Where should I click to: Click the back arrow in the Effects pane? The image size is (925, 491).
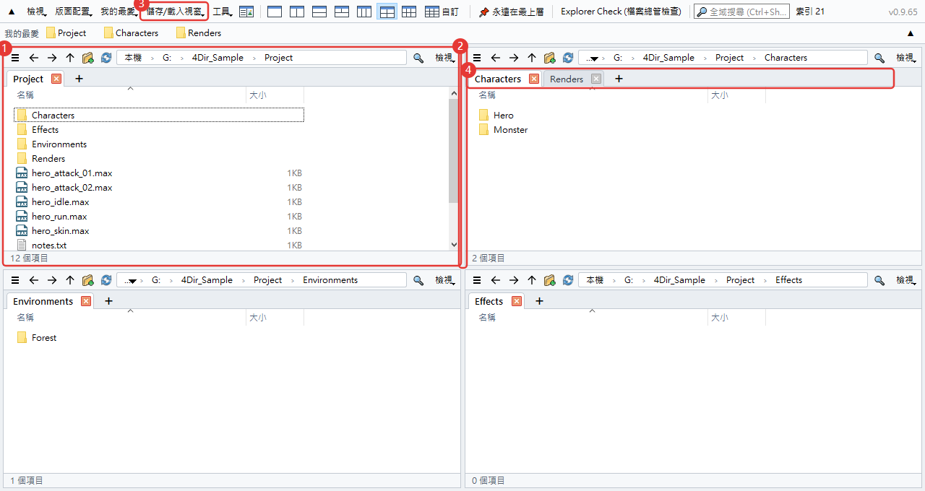495,280
